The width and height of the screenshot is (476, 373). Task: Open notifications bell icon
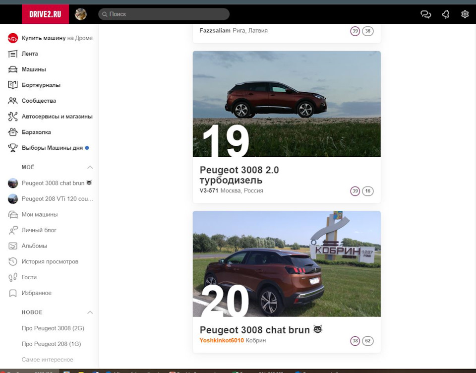pyautogui.click(x=445, y=14)
